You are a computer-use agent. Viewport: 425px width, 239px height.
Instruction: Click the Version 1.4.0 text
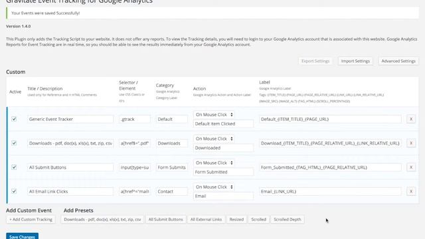click(x=18, y=27)
